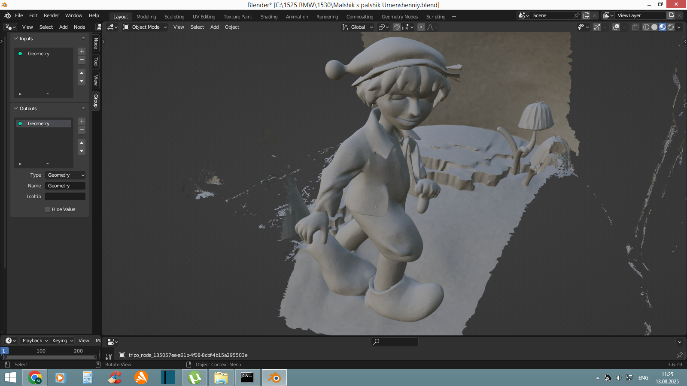Collapse the Inputs panel

[x=16, y=39]
